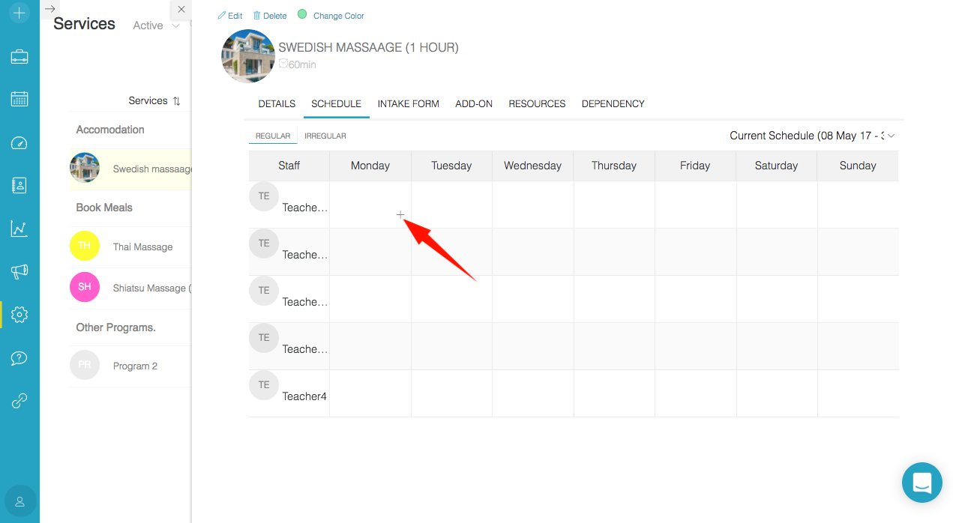
Task: Open the dashboard gauge icon
Action: point(19,142)
